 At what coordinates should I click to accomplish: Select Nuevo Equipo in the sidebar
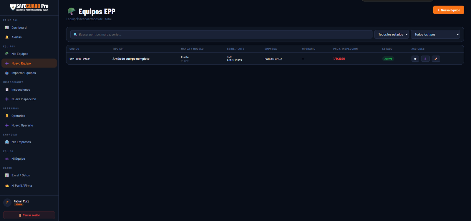coord(29,63)
